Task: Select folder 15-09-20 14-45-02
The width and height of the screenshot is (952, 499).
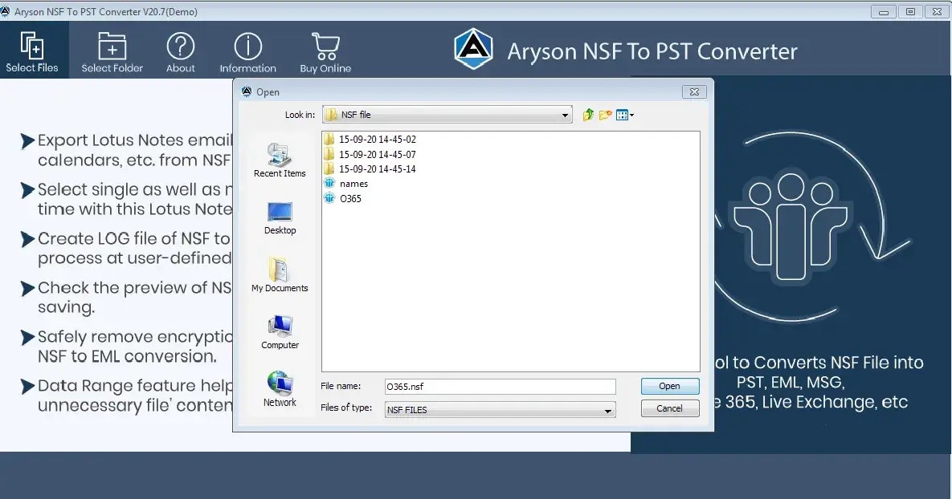Action: click(370, 139)
